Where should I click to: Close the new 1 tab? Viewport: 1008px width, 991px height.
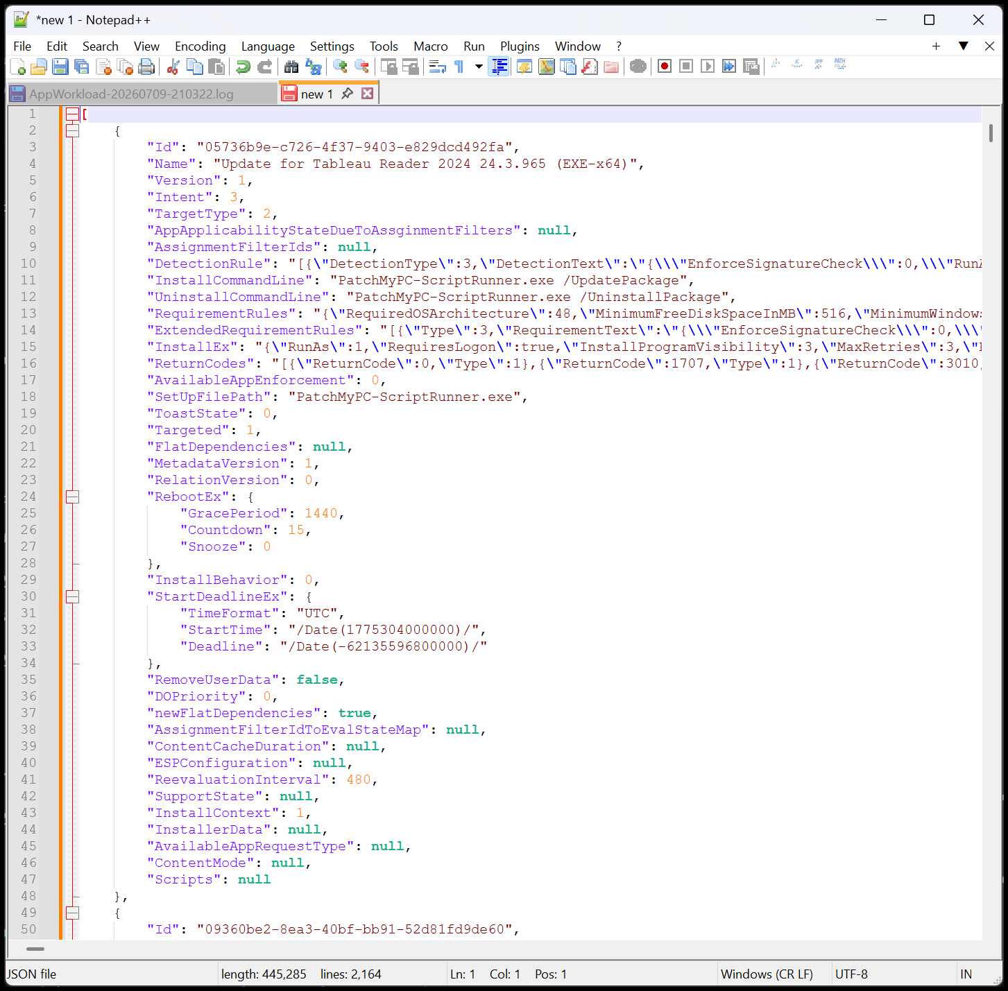[368, 93]
